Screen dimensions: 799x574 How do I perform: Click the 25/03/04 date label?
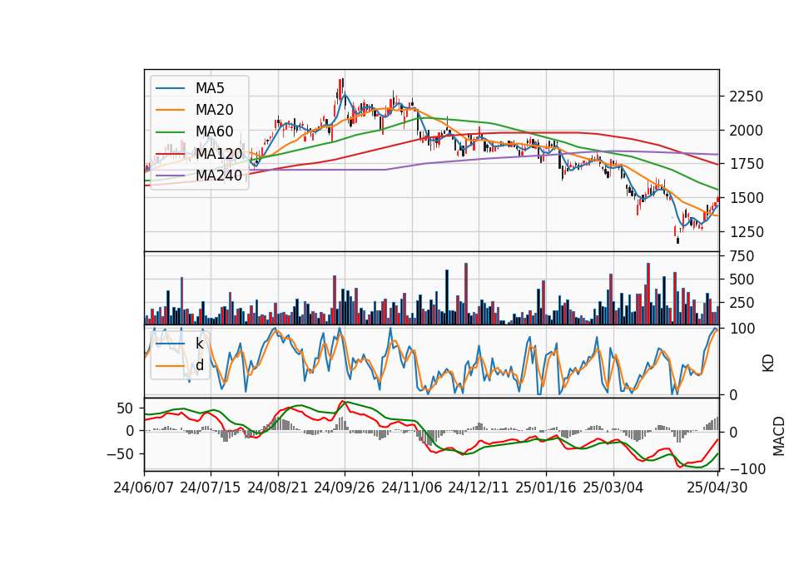point(613,488)
